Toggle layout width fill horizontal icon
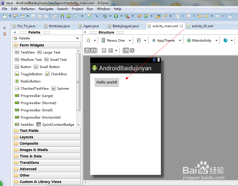Viewport: 238px width, 186px height. (x=87, y=51)
